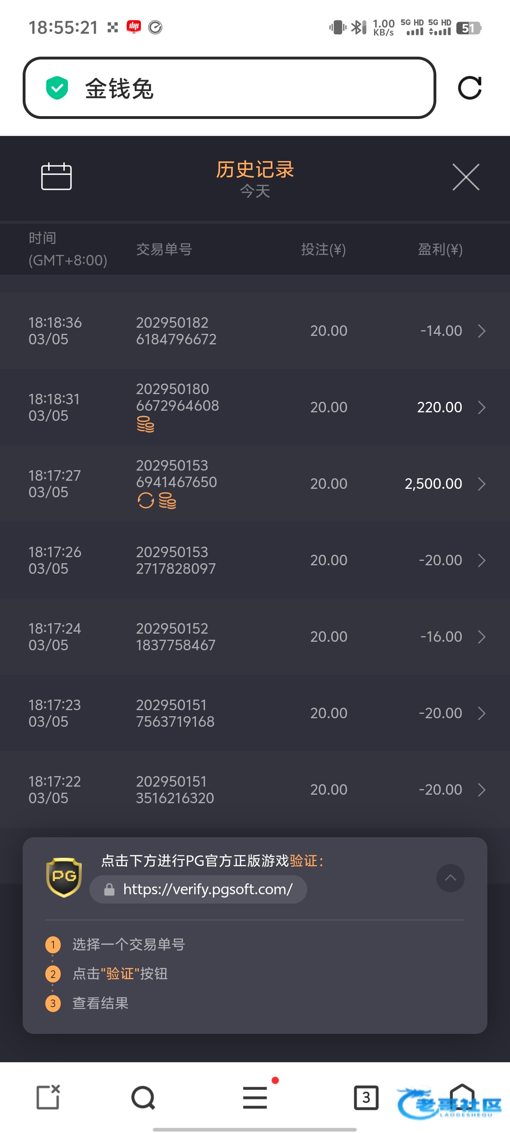Expand details for the -14.00 transaction
This screenshot has height=1133, width=510.
point(481,331)
